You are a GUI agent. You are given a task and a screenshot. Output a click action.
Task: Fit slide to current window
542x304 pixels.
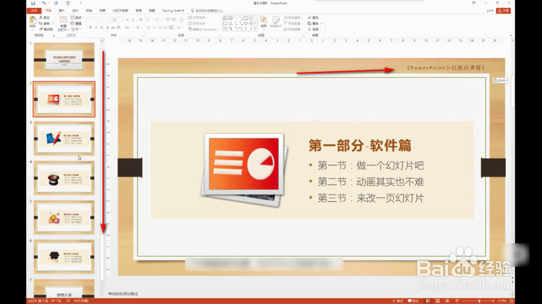coord(512,301)
